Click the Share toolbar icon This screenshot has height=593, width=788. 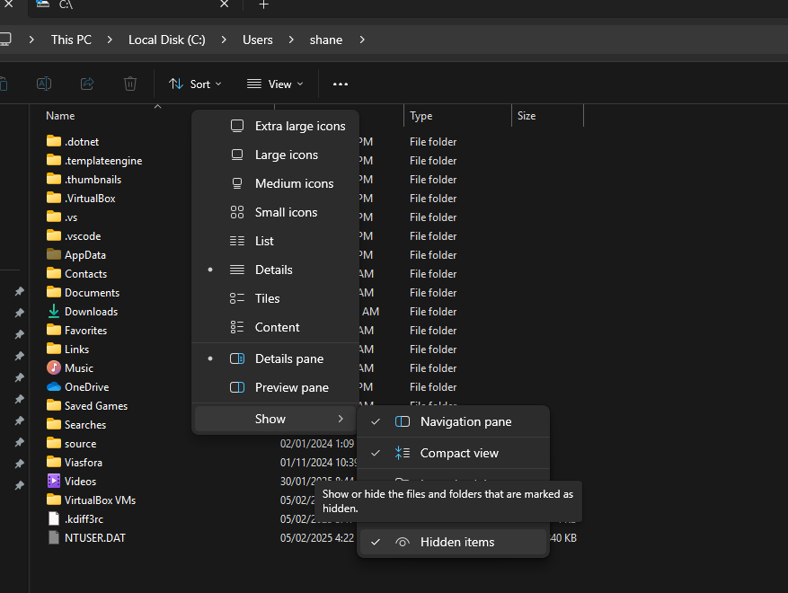tap(87, 84)
